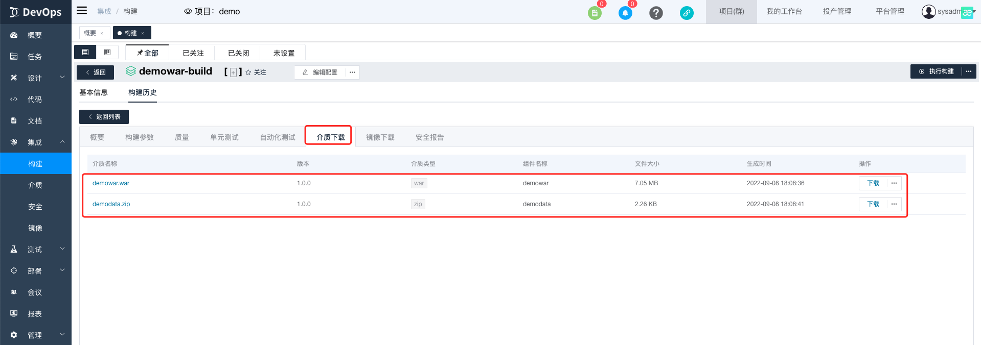Switch to 构建历史 tab
The height and width of the screenshot is (345, 981).
[x=143, y=92]
